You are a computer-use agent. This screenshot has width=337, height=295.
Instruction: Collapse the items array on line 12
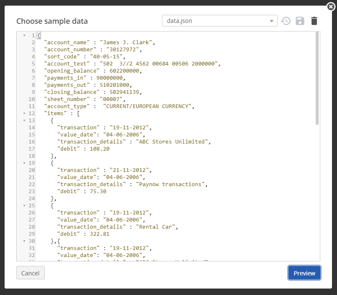25,113
